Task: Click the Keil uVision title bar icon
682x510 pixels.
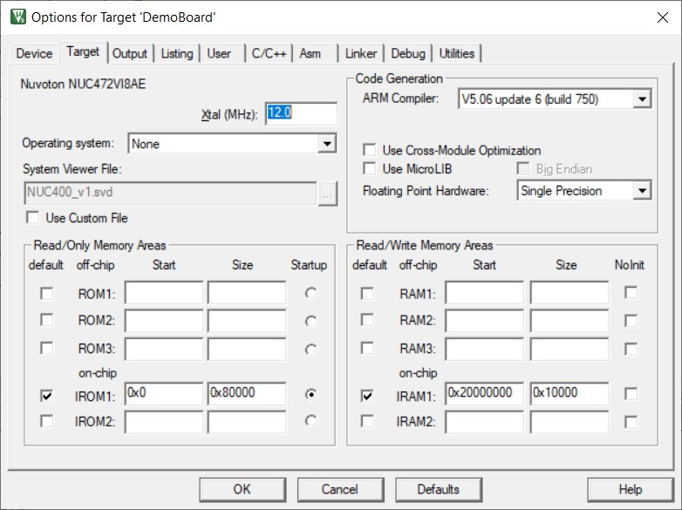Action: click(17, 17)
